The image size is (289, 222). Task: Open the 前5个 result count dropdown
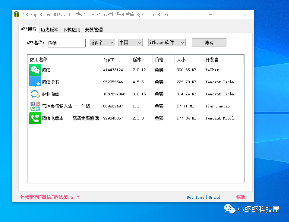(103, 43)
